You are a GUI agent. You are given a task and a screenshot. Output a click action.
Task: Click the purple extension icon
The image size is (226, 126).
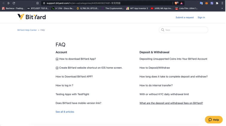[x=212, y=3]
